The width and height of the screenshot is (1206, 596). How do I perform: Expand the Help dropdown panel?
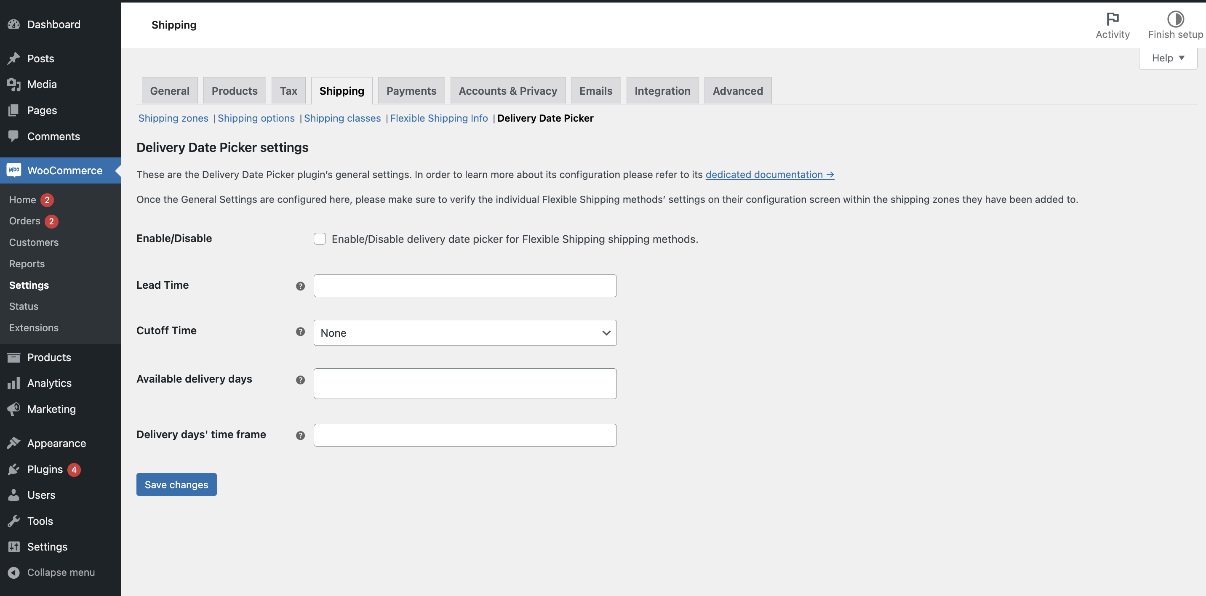[1167, 58]
